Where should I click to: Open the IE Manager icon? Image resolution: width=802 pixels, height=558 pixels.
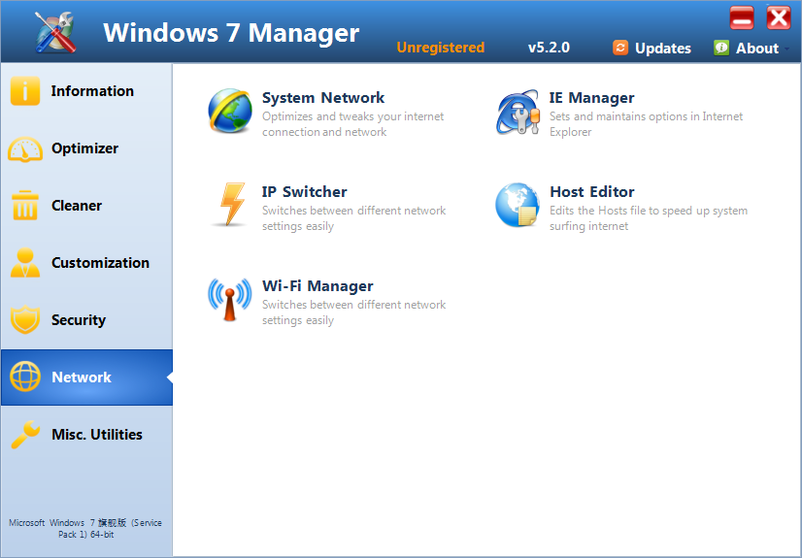tap(518, 112)
